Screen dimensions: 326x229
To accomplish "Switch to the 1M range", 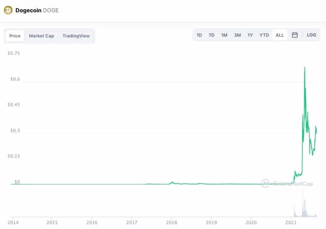I will click(x=224, y=35).
